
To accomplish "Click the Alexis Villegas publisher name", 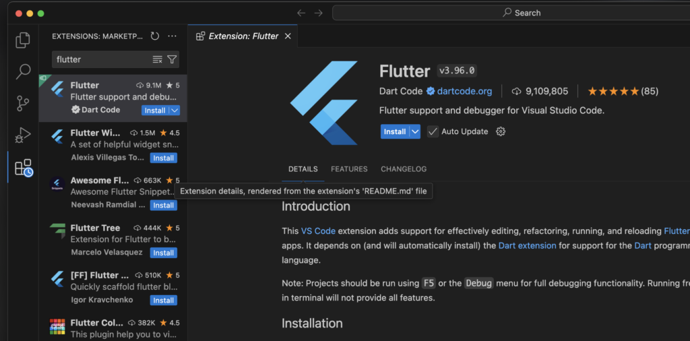I will 108,158.
